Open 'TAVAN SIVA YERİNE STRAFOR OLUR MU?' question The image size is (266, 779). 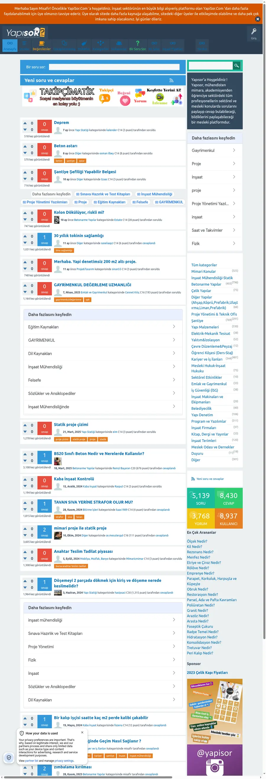(93, 502)
